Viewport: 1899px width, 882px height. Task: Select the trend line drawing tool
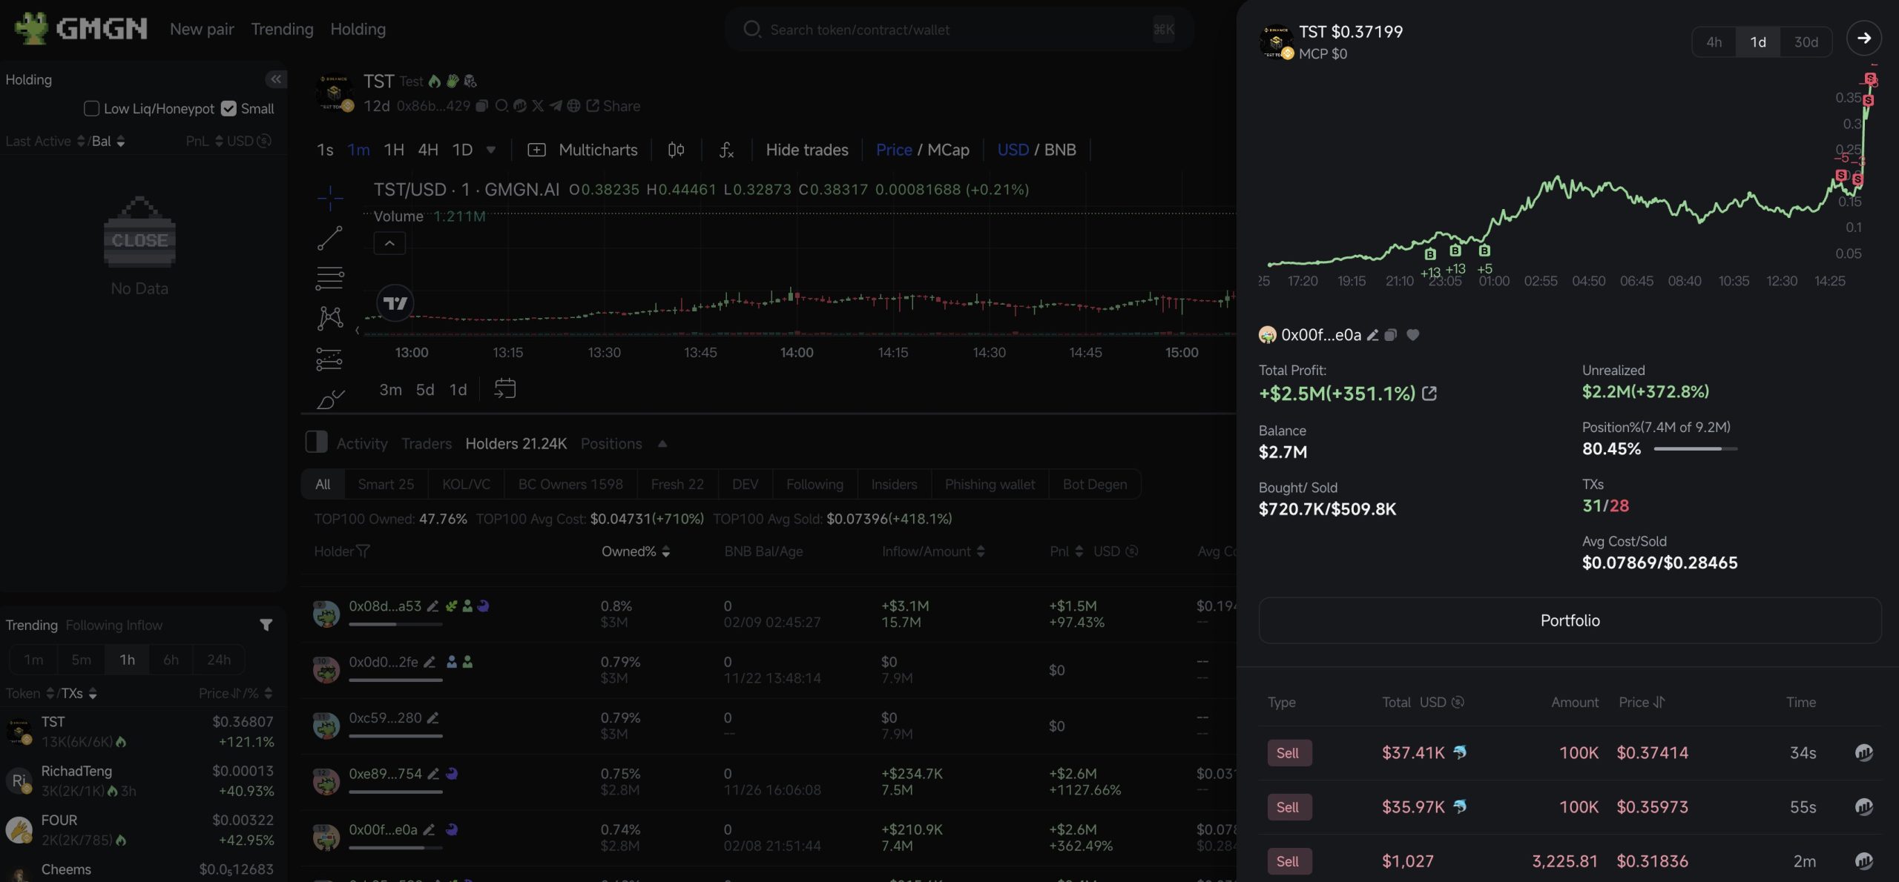[x=330, y=238]
